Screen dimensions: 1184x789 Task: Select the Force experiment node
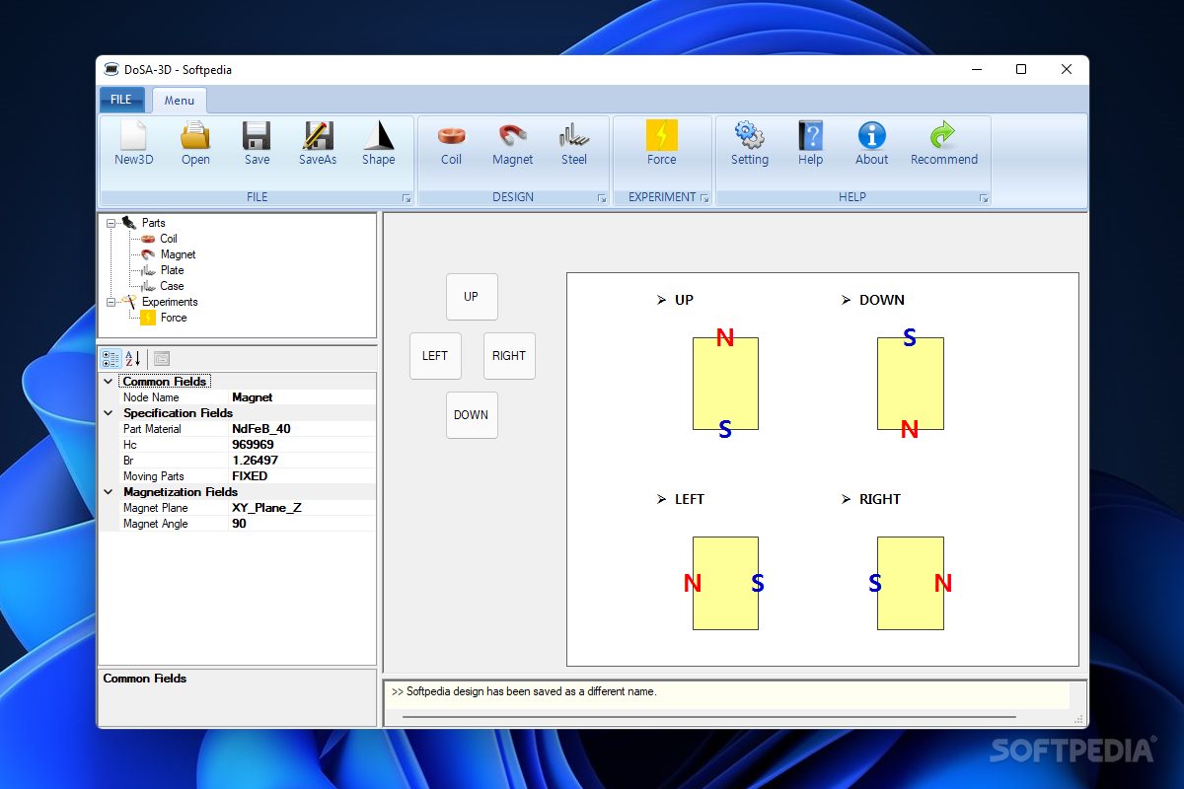click(x=174, y=318)
